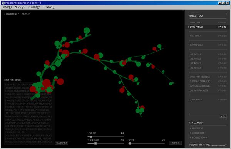The image size is (231, 149).
Task: Click the CLEAR PATH button
Action: [62, 143]
